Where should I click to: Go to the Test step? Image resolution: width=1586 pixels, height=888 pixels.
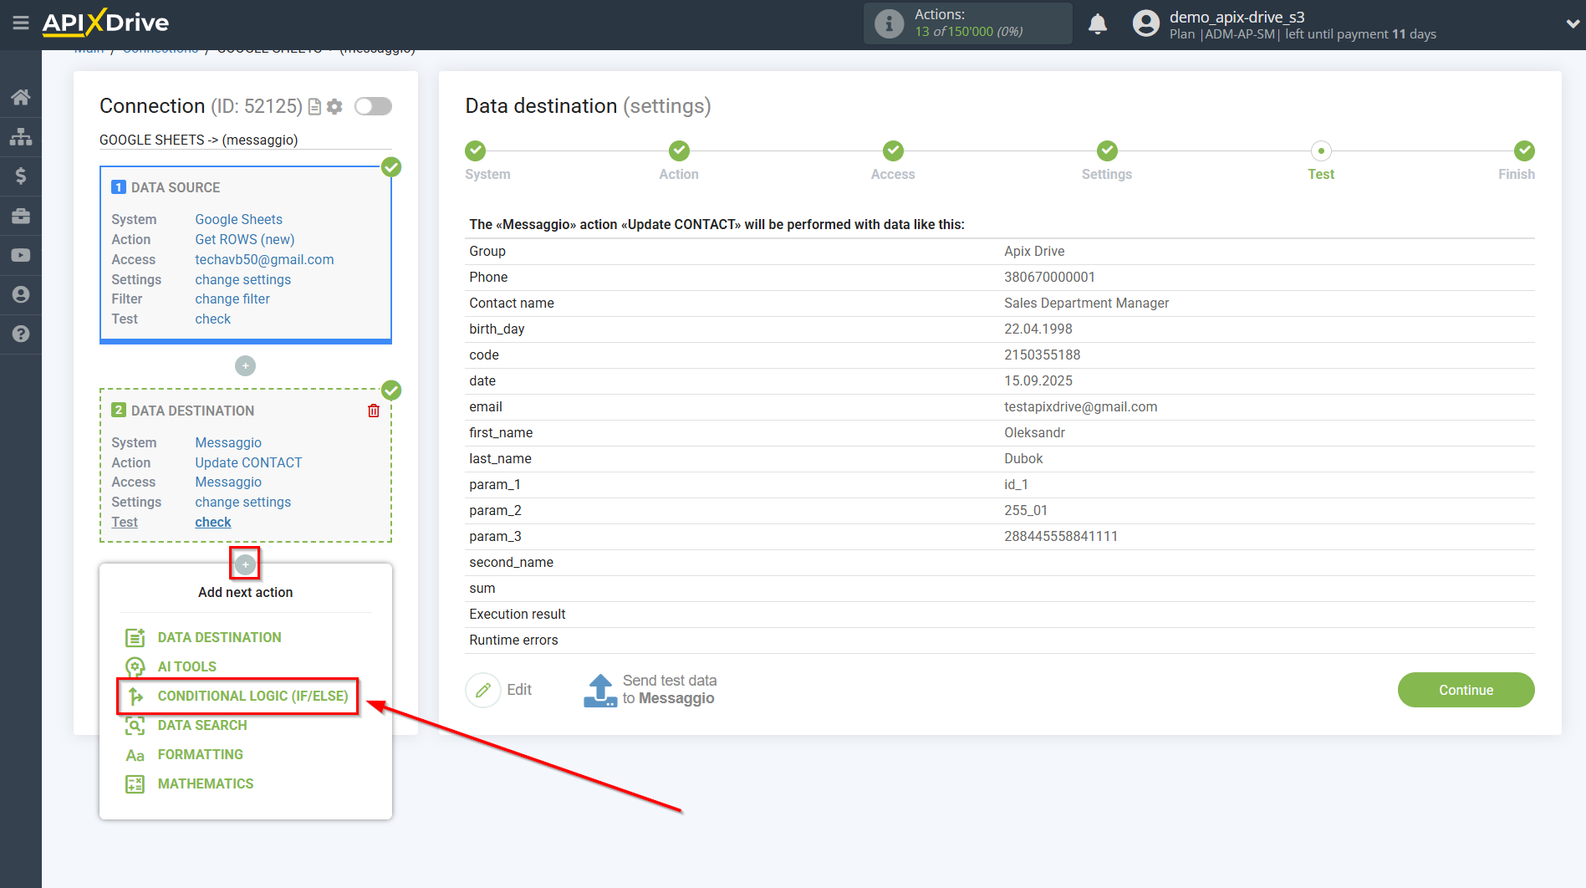point(1321,151)
